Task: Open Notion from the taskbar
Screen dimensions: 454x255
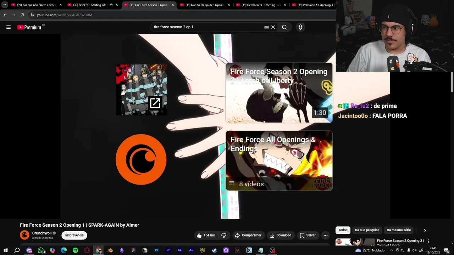Action: click(145, 250)
